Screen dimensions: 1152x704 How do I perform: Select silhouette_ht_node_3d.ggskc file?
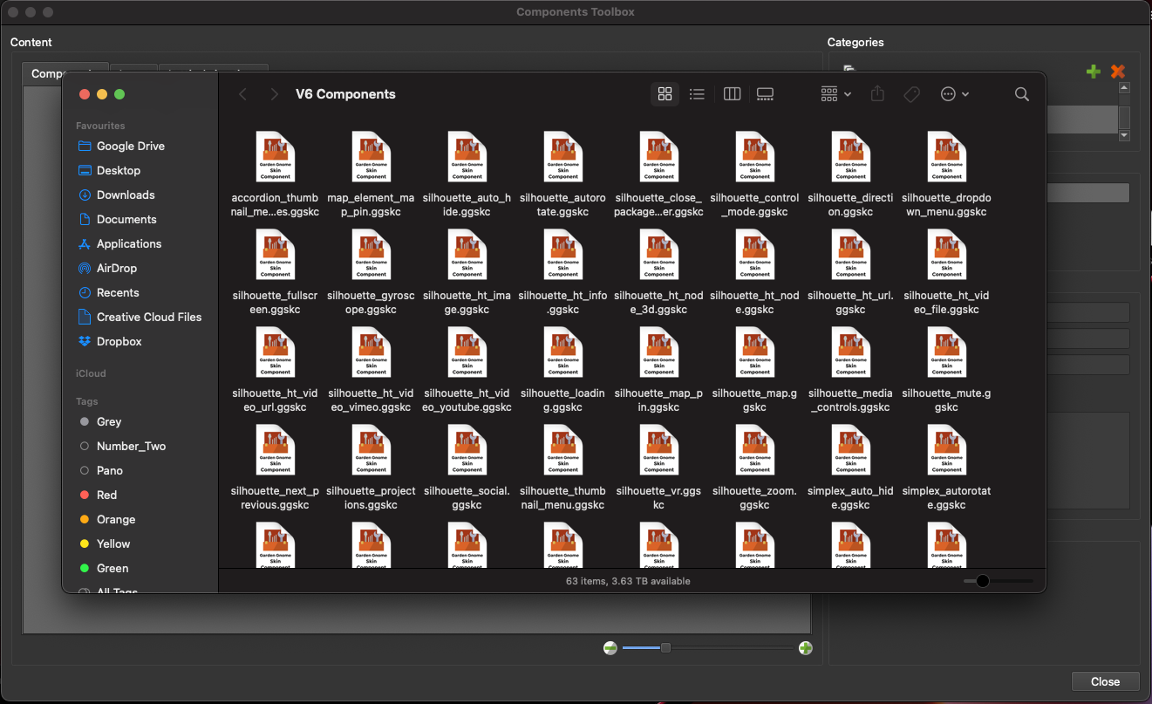tap(658, 272)
